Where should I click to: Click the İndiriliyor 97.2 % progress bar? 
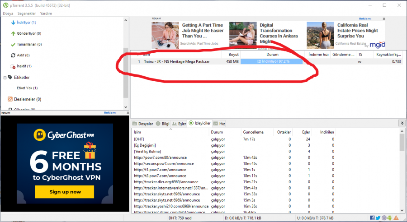pos(271,62)
